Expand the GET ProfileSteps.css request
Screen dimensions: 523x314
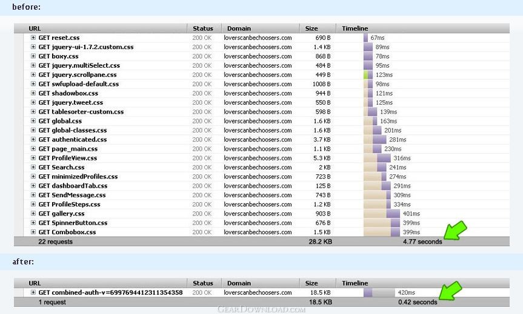point(33,204)
